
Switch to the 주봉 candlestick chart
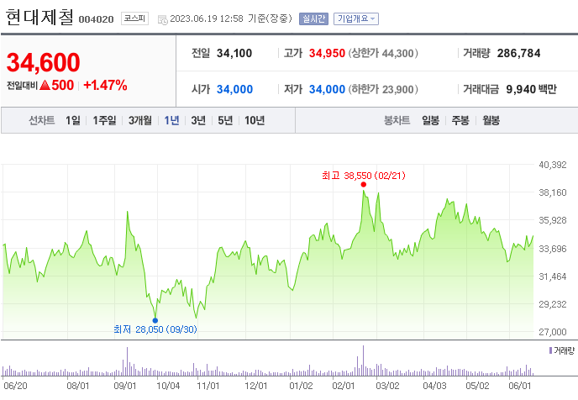pyautogui.click(x=460, y=120)
